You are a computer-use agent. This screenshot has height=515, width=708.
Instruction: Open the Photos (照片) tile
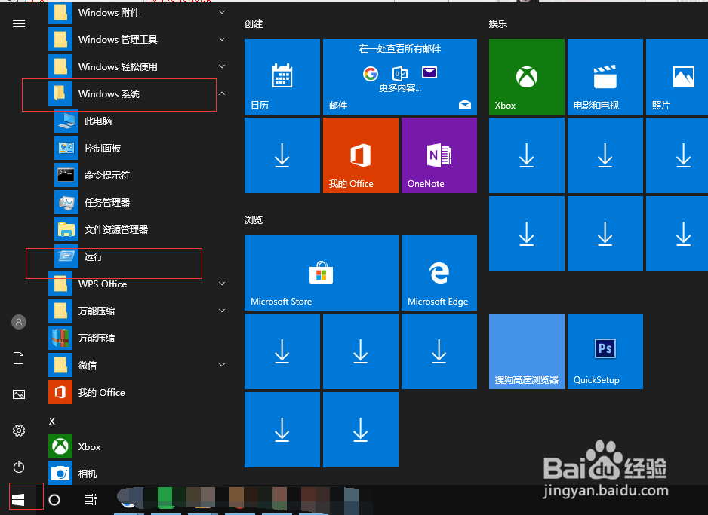(677, 77)
